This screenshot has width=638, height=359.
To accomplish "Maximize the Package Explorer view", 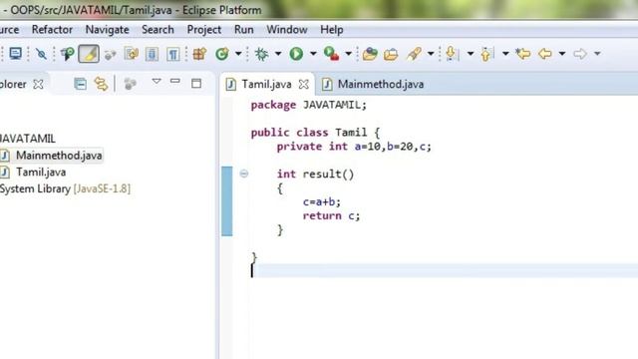I will coord(196,84).
